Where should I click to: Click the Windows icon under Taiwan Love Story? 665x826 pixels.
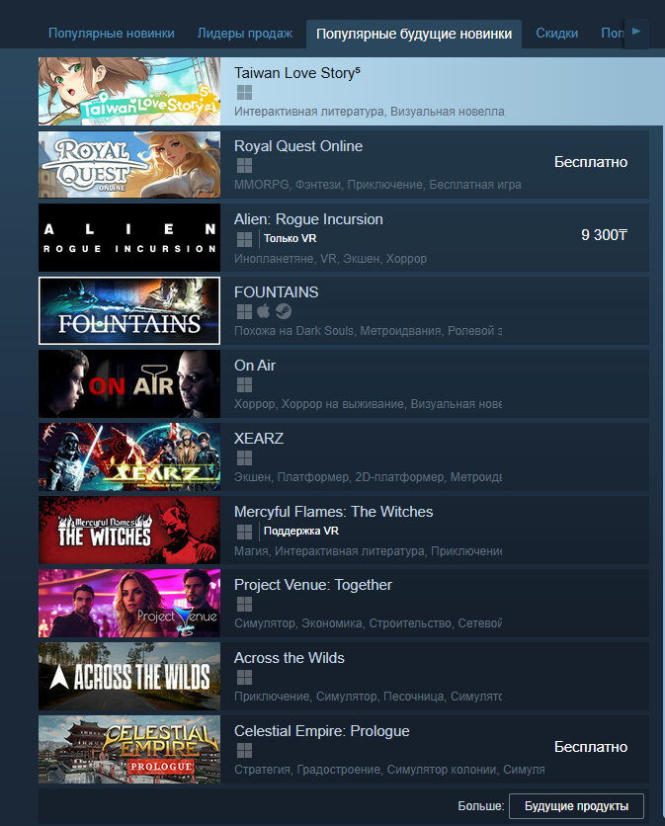point(244,93)
